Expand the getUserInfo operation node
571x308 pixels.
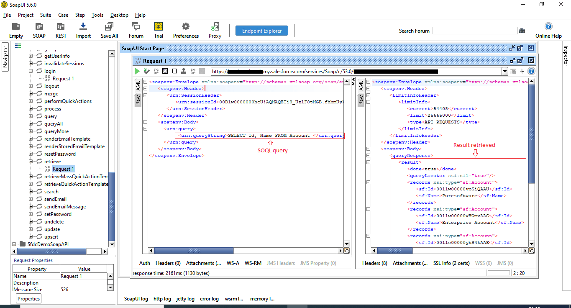tap(31, 56)
